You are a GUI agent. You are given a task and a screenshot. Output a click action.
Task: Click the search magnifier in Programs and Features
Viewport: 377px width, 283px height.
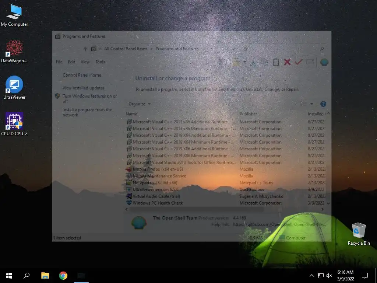point(322,49)
